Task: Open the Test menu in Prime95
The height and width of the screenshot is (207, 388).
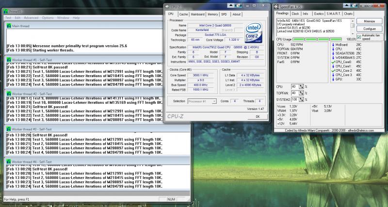Action: 8,18
